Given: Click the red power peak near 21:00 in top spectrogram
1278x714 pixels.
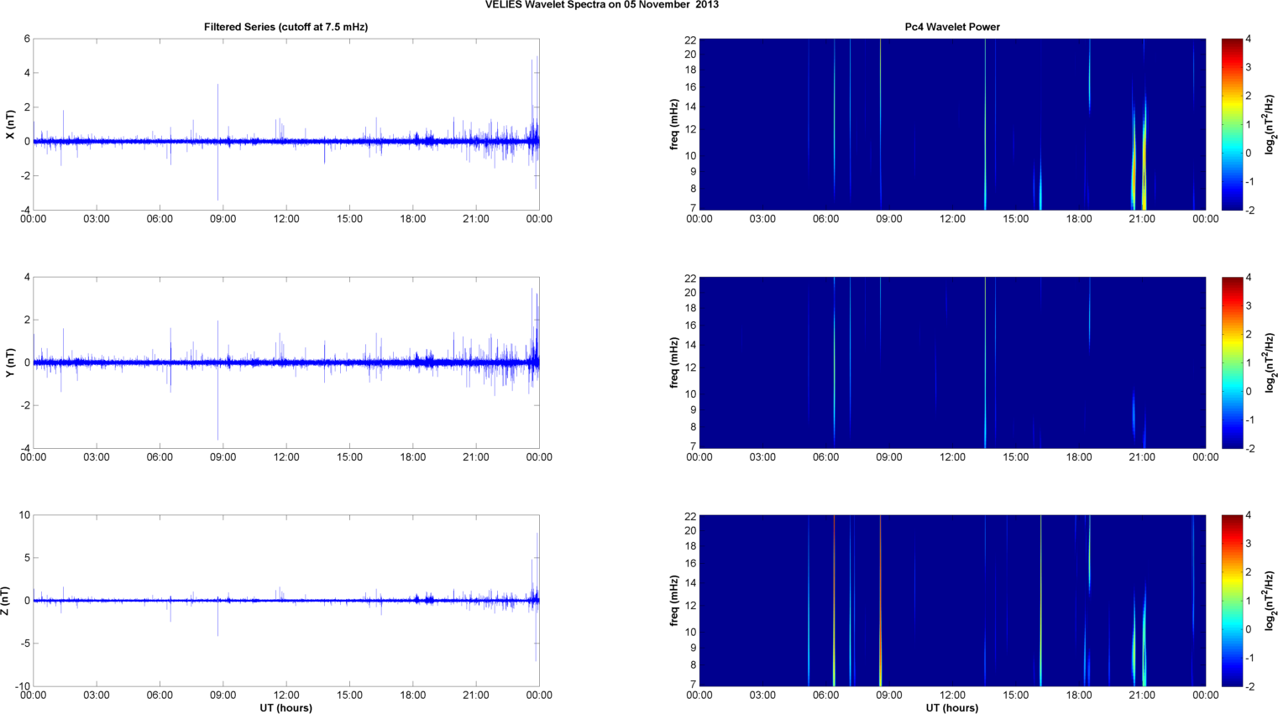Looking at the screenshot, I should pyautogui.click(x=1134, y=180).
